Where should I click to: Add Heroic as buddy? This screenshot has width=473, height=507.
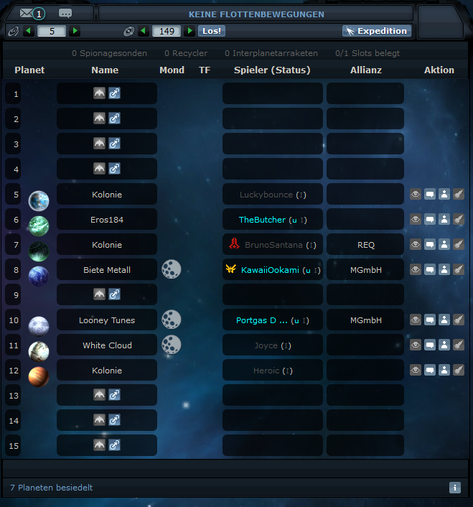click(x=444, y=370)
